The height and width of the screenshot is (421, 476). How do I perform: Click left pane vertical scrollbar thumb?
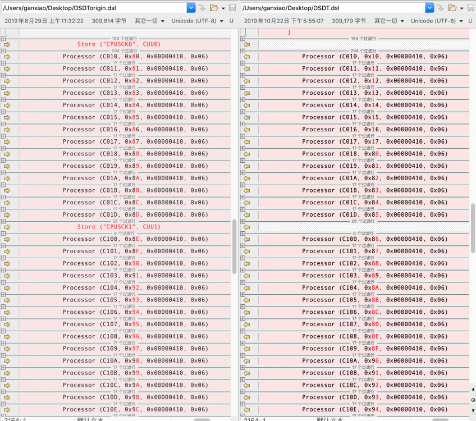click(235, 246)
